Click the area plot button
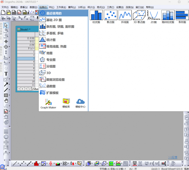189x170 pixels. tap(58, 163)
